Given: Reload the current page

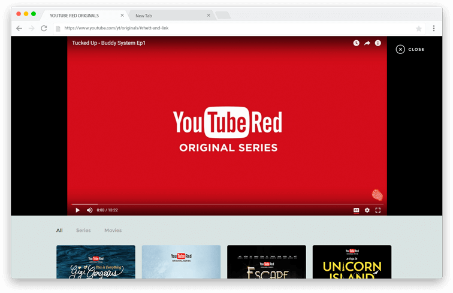Looking at the screenshot, I should pyautogui.click(x=44, y=28).
